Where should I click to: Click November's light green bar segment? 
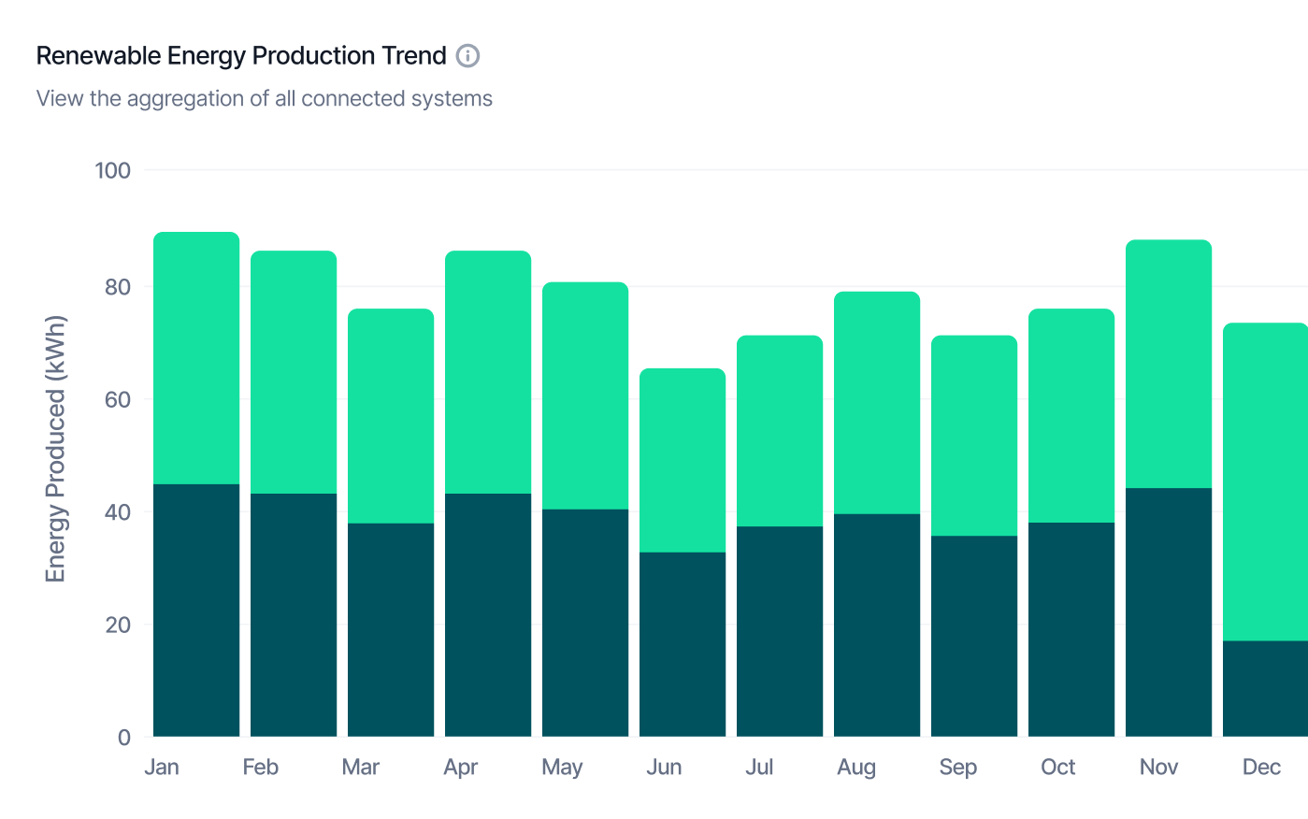1169,364
